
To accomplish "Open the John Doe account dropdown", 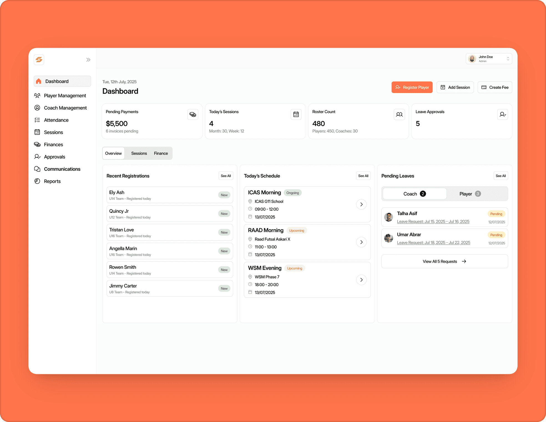I will click(x=489, y=59).
